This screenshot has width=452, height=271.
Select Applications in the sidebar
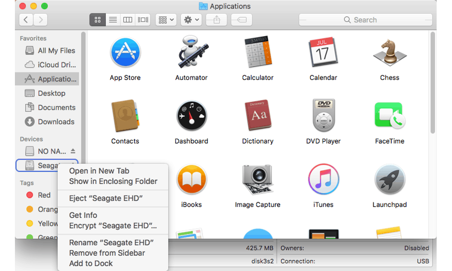point(47,79)
